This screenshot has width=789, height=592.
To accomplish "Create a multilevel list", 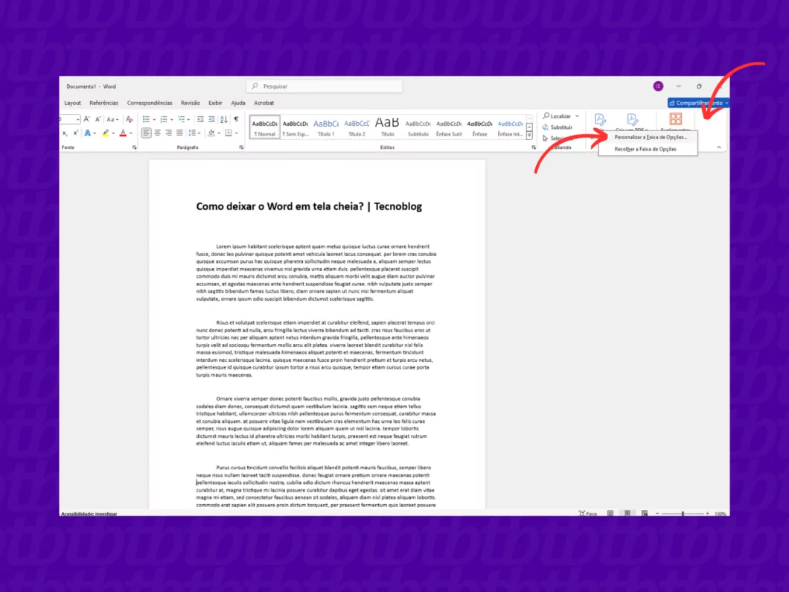I will tap(181, 119).
